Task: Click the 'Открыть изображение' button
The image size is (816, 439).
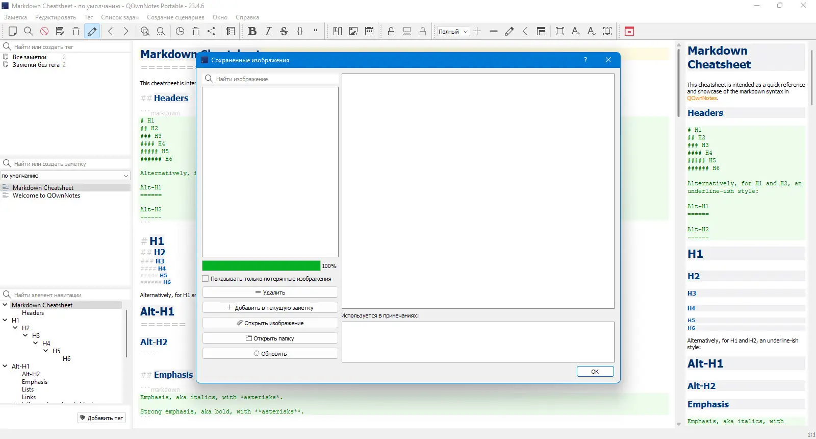Action: (270, 323)
